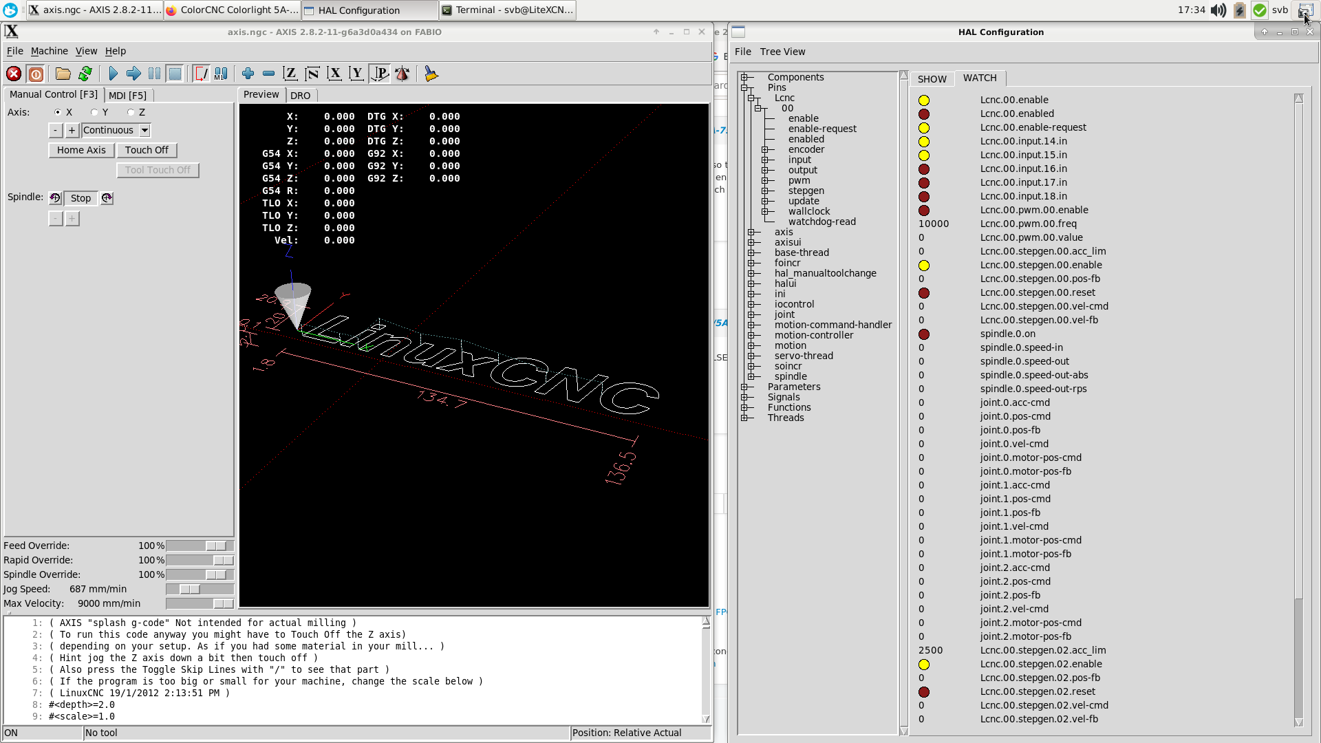Click the Touch Off button
Viewport: 1321px width, 743px height.
click(x=147, y=150)
